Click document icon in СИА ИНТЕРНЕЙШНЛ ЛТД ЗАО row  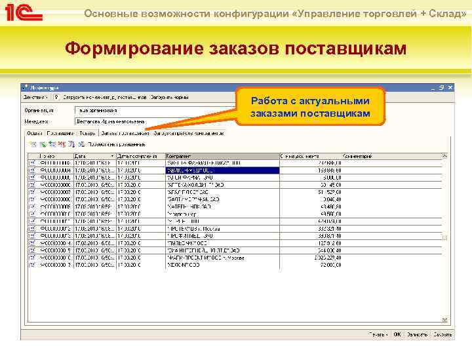coord(32,250)
